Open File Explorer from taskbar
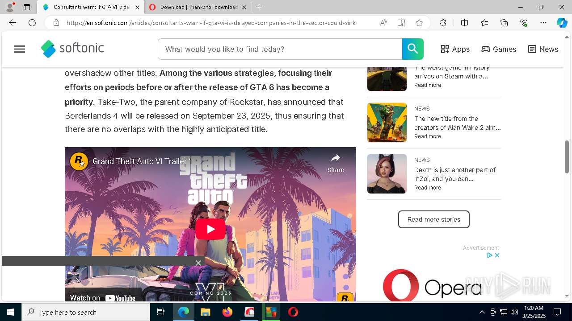The width and height of the screenshot is (572, 321). point(205,312)
